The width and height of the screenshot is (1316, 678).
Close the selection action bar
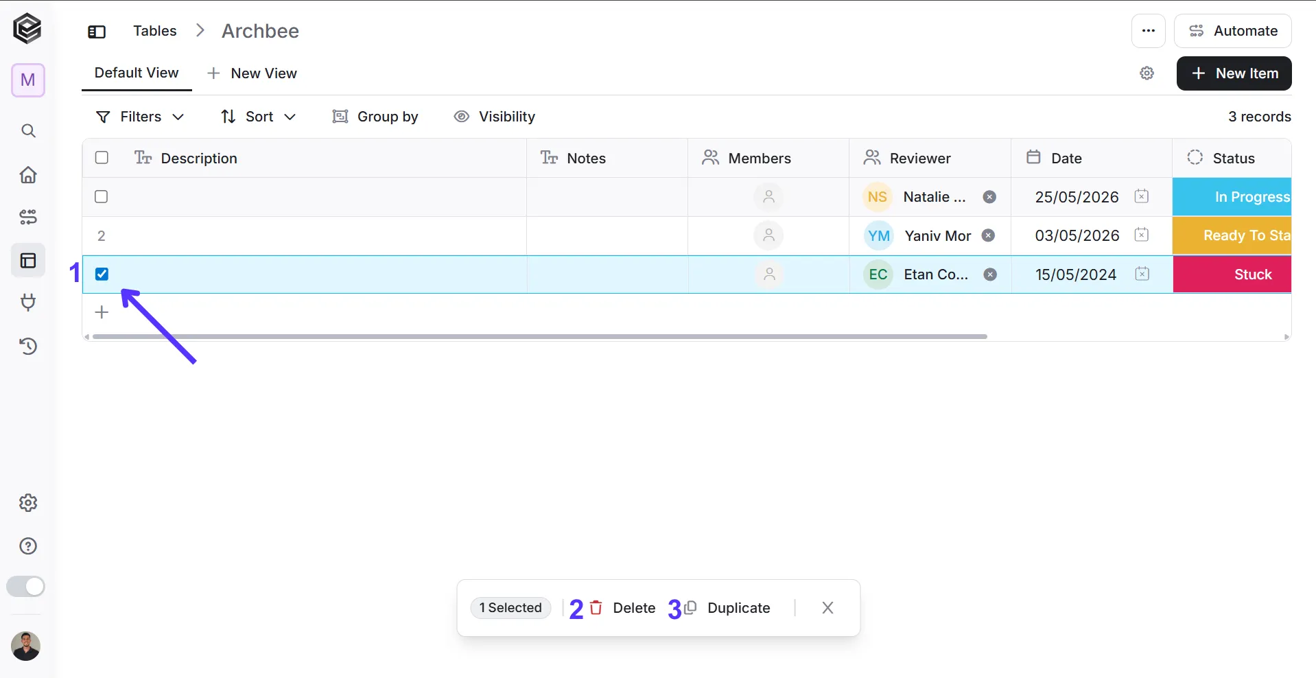[x=827, y=607]
